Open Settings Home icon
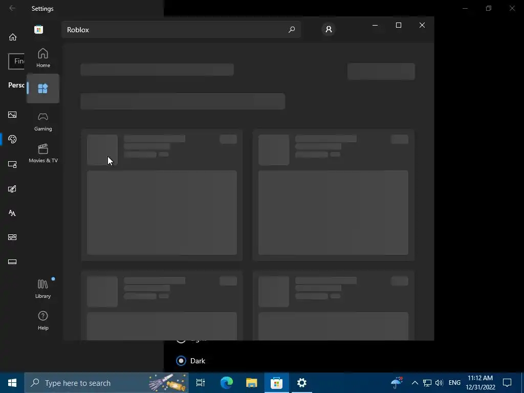 click(x=13, y=37)
